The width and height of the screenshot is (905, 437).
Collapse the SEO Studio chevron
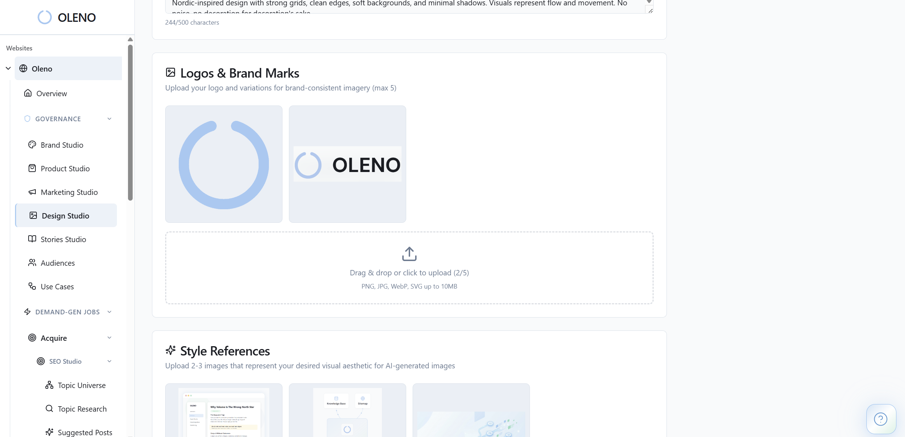pos(109,361)
